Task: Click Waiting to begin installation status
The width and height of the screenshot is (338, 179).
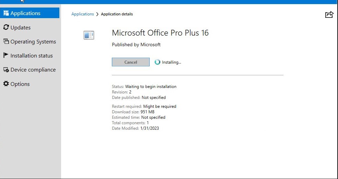Action: click(151, 87)
